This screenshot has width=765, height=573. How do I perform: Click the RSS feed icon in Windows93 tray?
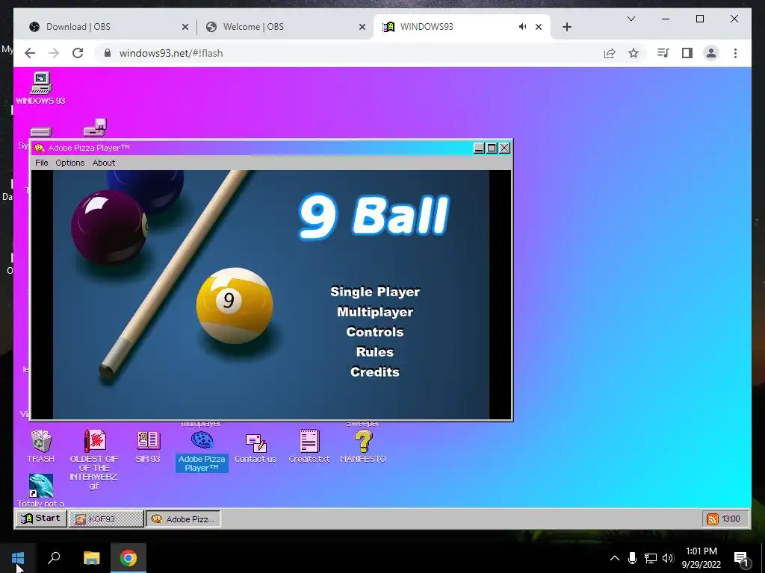point(712,519)
